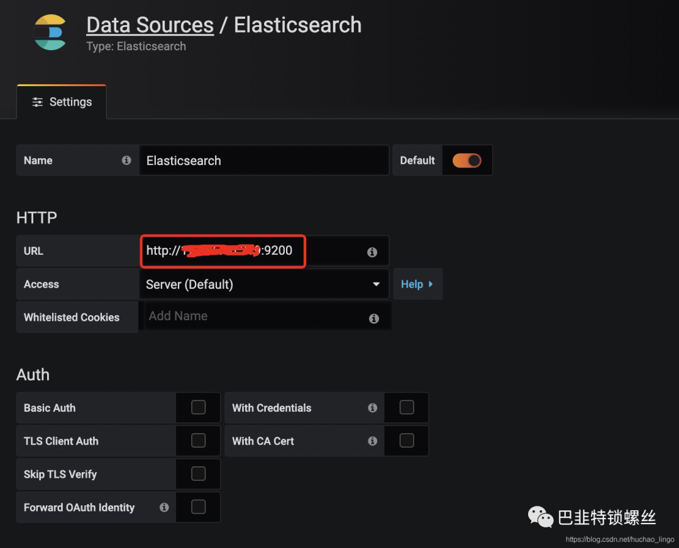679x548 pixels.
Task: Toggle the Default data source switch
Action: point(466,161)
